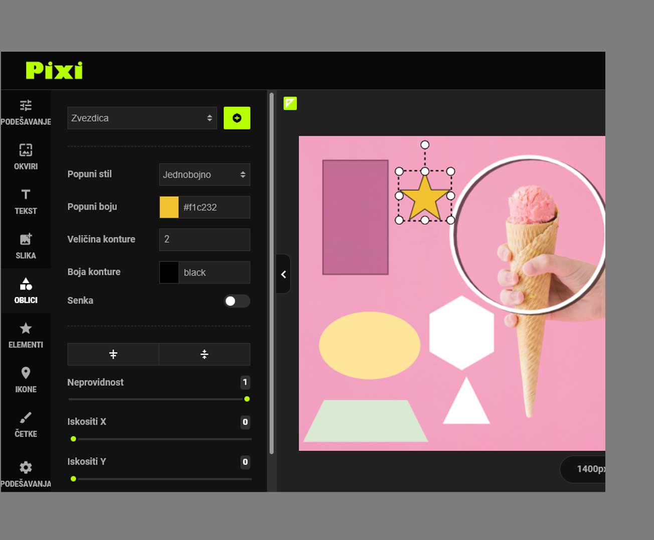The image size is (654, 540).
Task: Collapse the side panel with arrow
Action: pyautogui.click(x=283, y=274)
